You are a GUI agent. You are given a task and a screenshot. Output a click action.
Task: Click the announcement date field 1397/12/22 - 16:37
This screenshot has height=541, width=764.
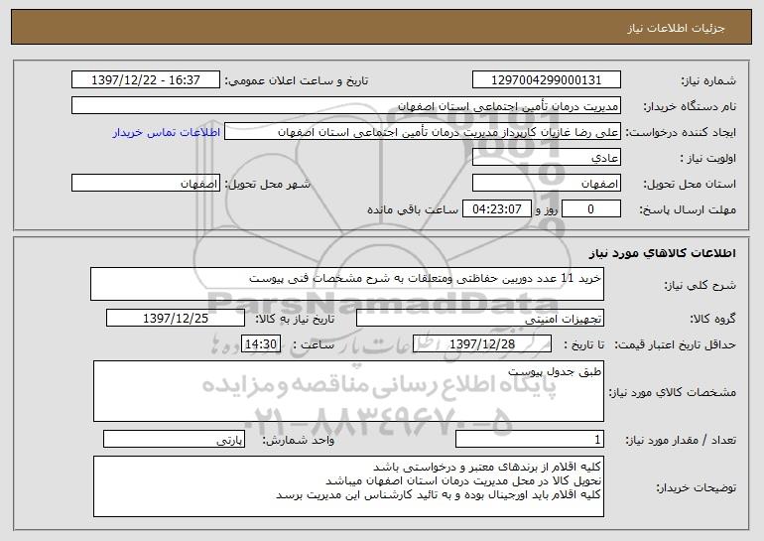146,80
